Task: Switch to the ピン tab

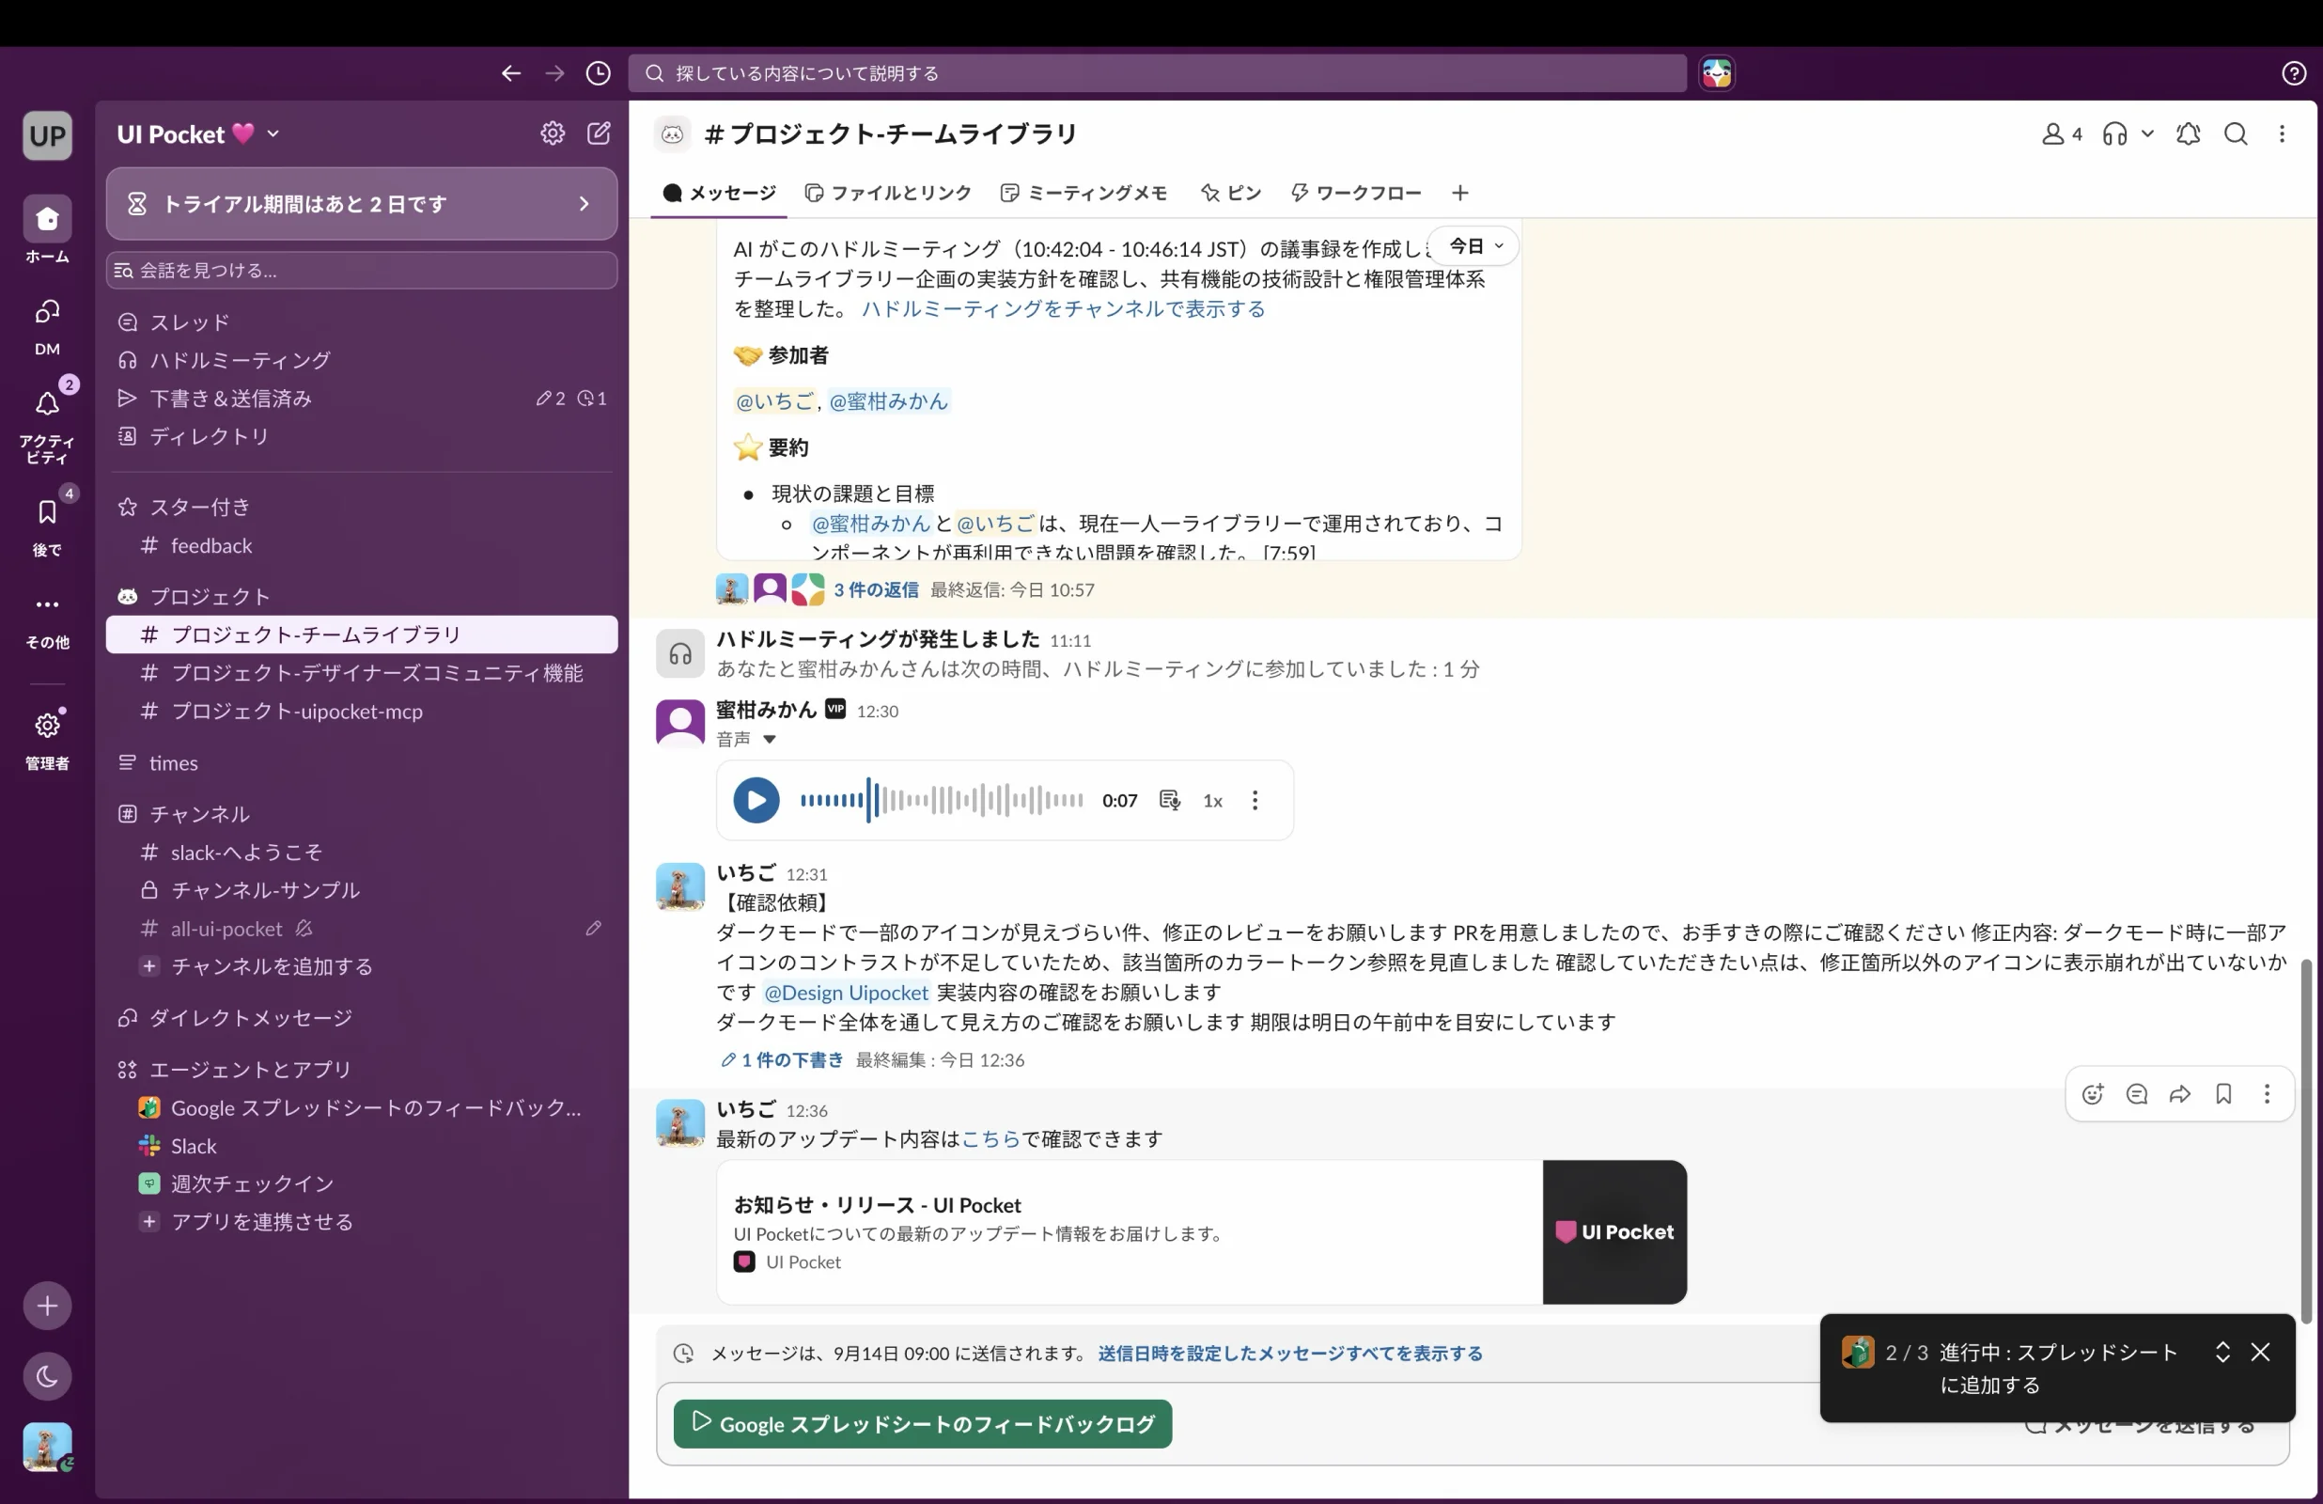Action: (x=1231, y=194)
